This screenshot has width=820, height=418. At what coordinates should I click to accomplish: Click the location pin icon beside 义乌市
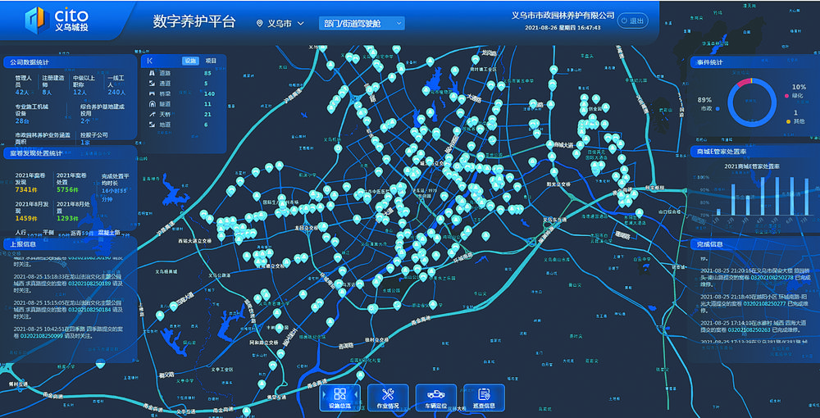[x=261, y=24]
